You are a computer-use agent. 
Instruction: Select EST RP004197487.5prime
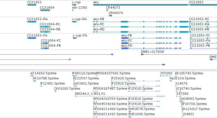coord(110,89)
